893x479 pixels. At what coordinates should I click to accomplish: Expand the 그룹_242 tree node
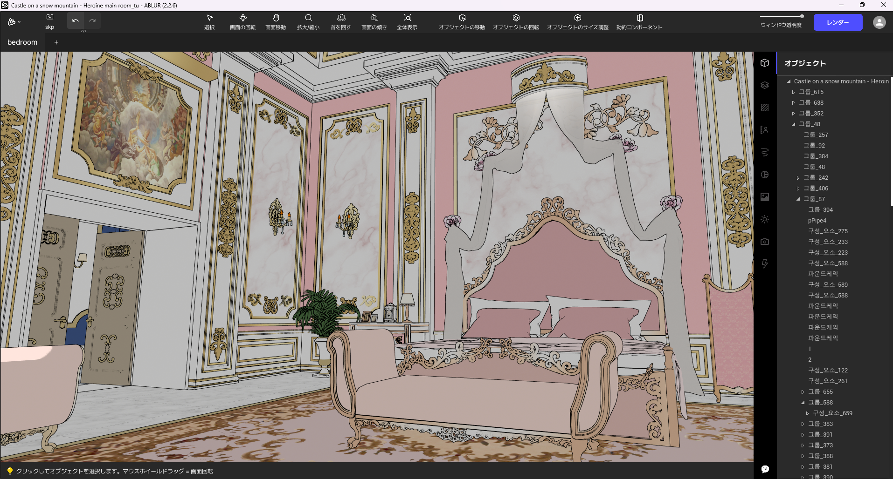[x=798, y=178]
